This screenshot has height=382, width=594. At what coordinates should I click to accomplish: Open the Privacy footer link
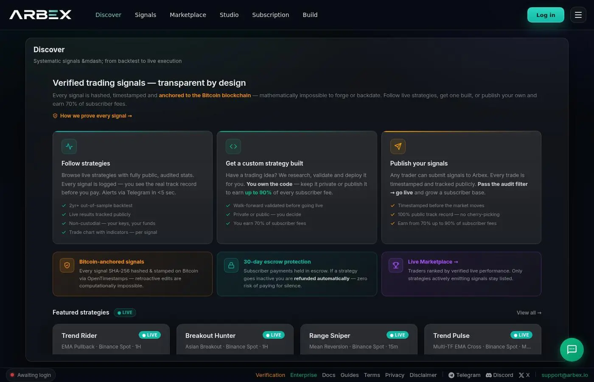(395, 375)
